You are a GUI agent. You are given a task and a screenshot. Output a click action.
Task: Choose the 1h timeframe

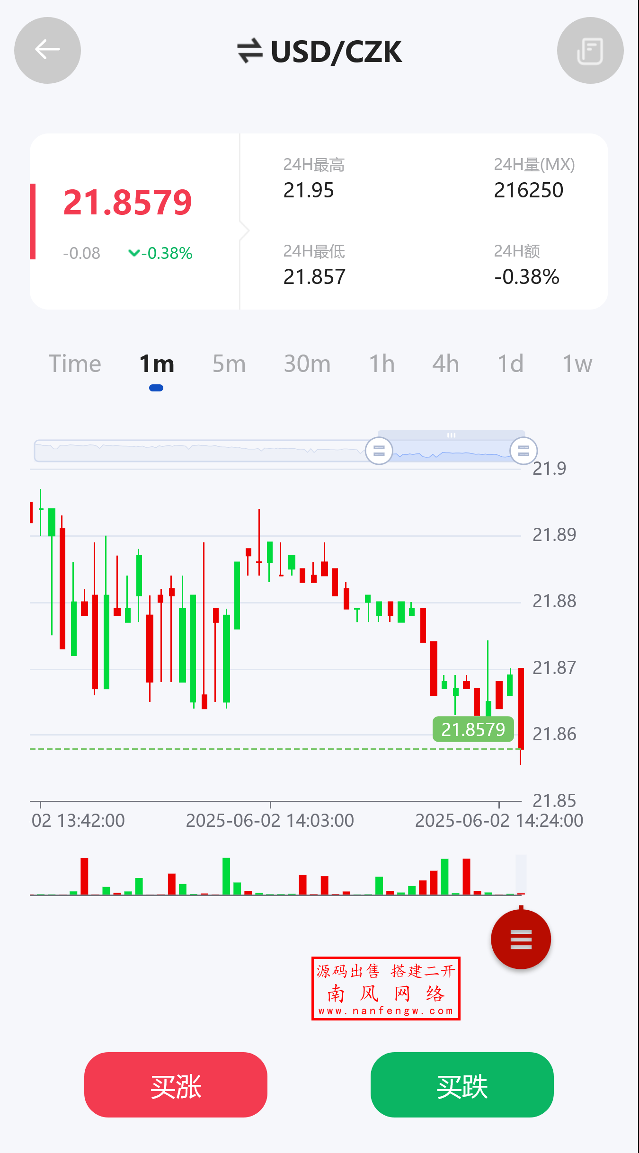coord(382,364)
